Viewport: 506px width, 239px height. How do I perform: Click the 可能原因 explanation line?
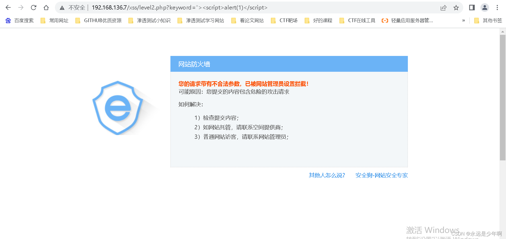pos(234,92)
